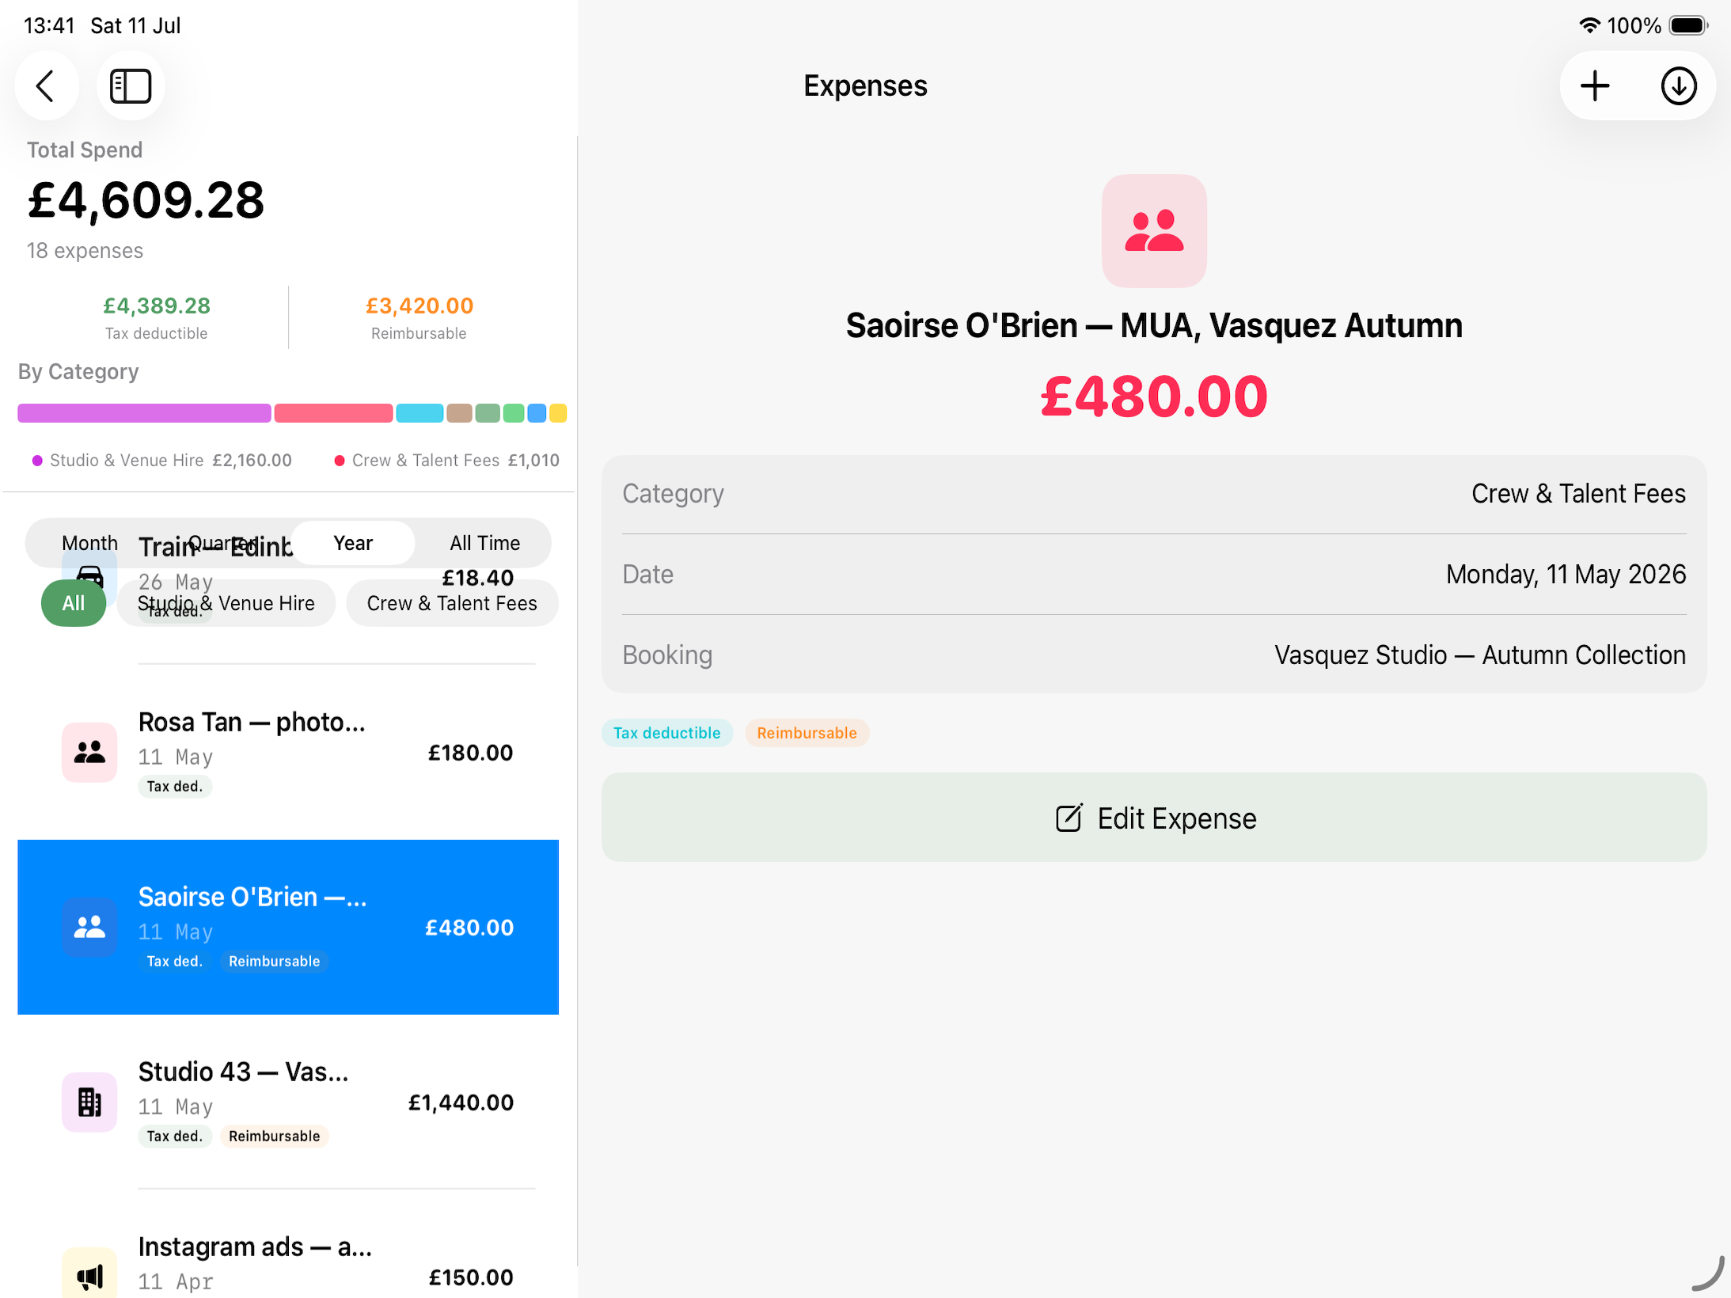Click Tax ded. tag on Rosa Tan row
1731x1298 pixels.
175,787
